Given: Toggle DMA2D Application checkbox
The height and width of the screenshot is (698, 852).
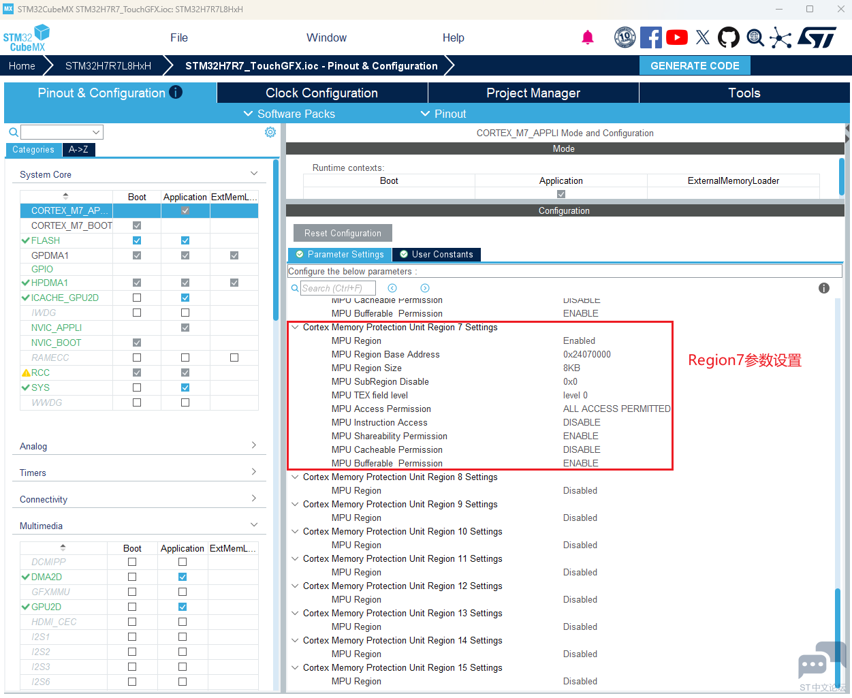Looking at the screenshot, I should tap(183, 577).
